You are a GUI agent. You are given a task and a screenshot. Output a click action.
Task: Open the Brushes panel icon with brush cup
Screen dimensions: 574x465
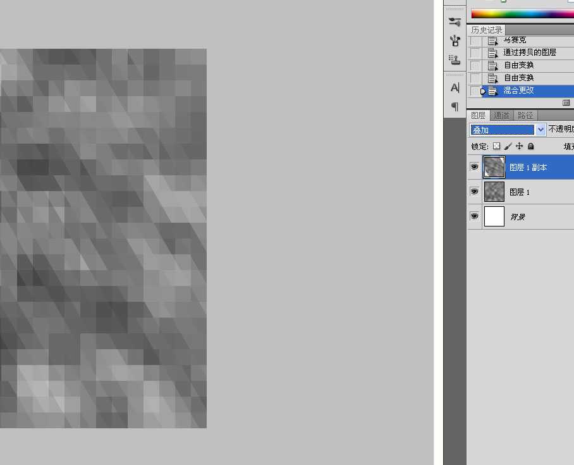click(x=455, y=40)
